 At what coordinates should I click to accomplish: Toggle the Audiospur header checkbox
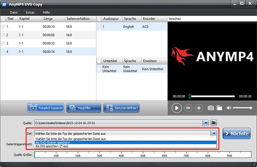(x=99, y=19)
